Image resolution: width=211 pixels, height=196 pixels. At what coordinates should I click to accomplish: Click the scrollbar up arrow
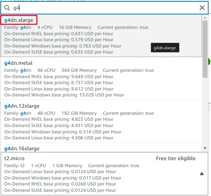click(x=205, y=18)
